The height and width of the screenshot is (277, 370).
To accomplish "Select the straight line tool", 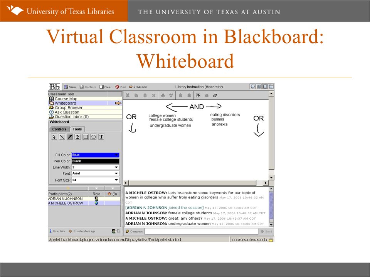I will pos(62,137).
